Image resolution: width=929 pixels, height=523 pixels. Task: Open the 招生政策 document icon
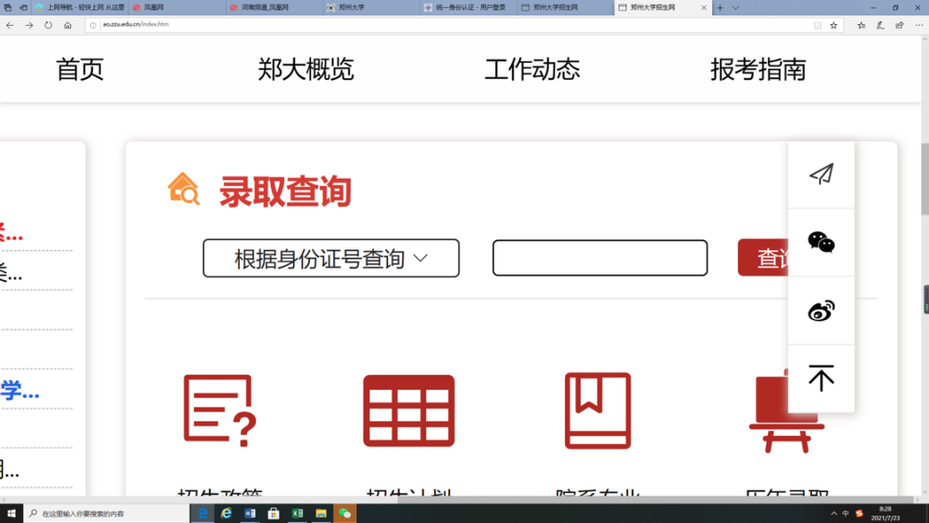[x=220, y=410]
